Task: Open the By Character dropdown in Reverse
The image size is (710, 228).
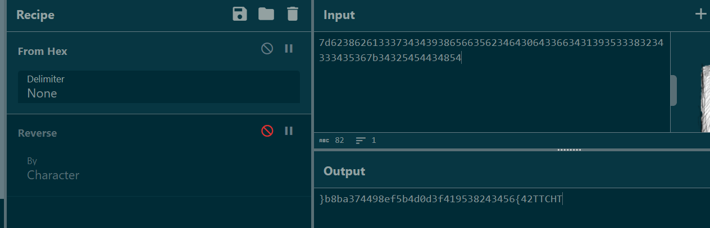Action: coord(159,169)
